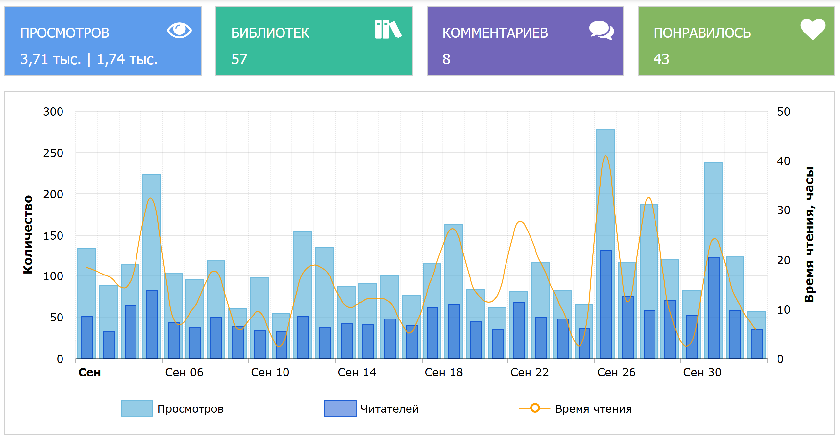Click the Сен 22 axis label
840x440 pixels.
[x=530, y=372]
